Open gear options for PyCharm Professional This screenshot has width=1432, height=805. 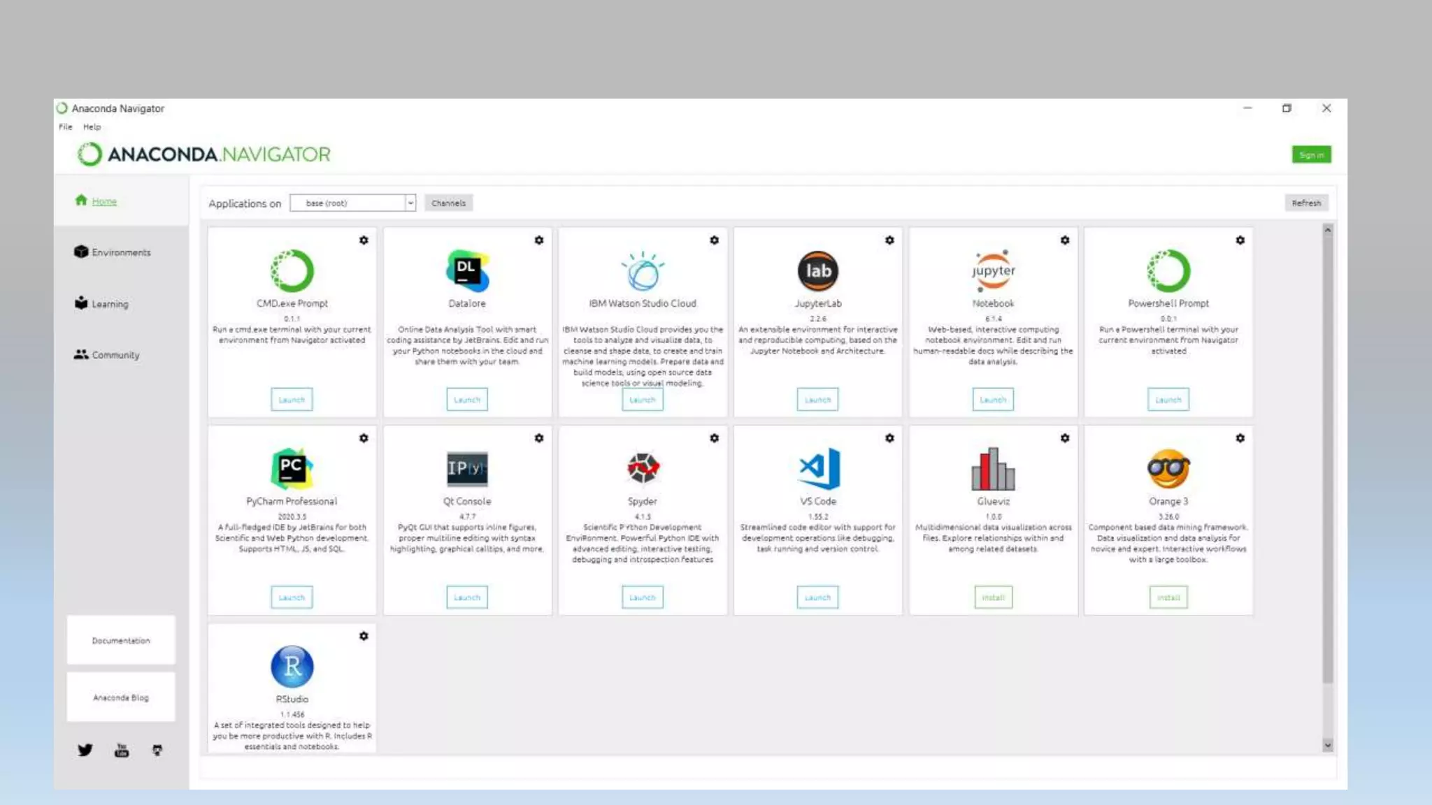(x=364, y=438)
